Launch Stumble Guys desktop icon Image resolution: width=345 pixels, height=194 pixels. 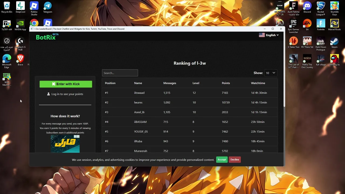pyautogui.click(x=334, y=9)
